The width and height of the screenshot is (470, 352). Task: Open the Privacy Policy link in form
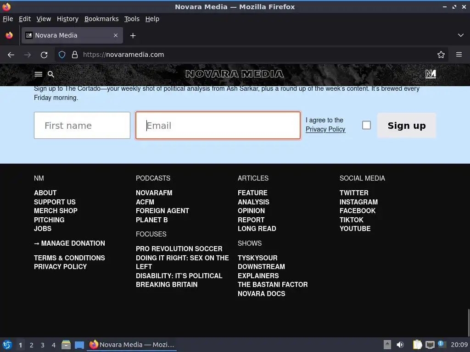325,129
